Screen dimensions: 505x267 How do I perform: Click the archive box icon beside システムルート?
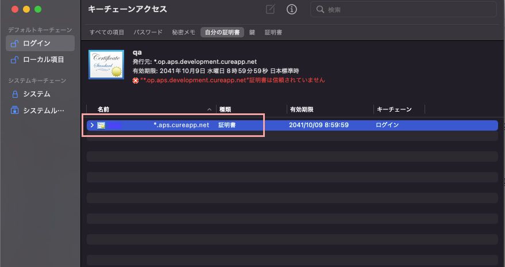pos(15,110)
